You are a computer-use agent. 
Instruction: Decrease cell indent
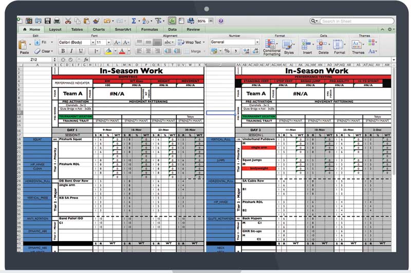pyautogui.click(x=168, y=51)
